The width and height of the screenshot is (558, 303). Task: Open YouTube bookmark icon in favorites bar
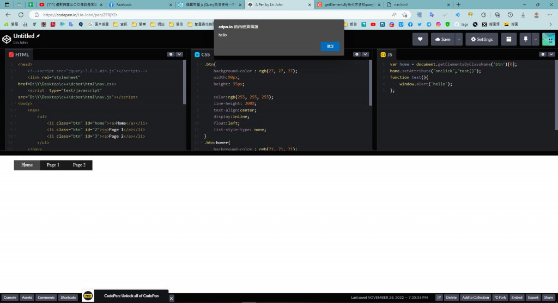pyautogui.click(x=373, y=24)
